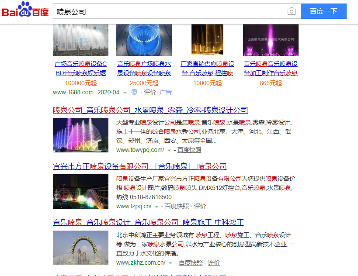Open 百度快照 for zkhz.com.cn result
Screen dimensions: 358x276
click(191, 262)
